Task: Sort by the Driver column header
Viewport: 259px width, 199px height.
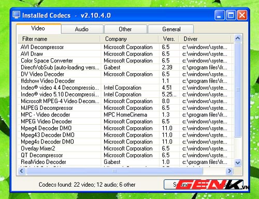Action: (205, 39)
